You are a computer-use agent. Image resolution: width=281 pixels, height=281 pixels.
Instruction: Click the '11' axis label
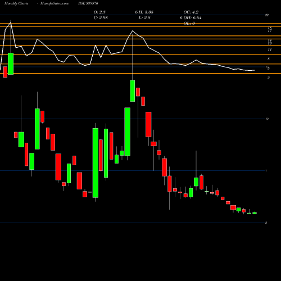point(269,49)
